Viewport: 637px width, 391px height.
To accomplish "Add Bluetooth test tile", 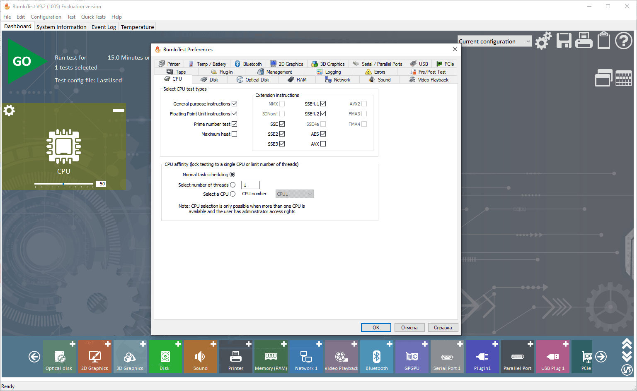I will click(390, 344).
